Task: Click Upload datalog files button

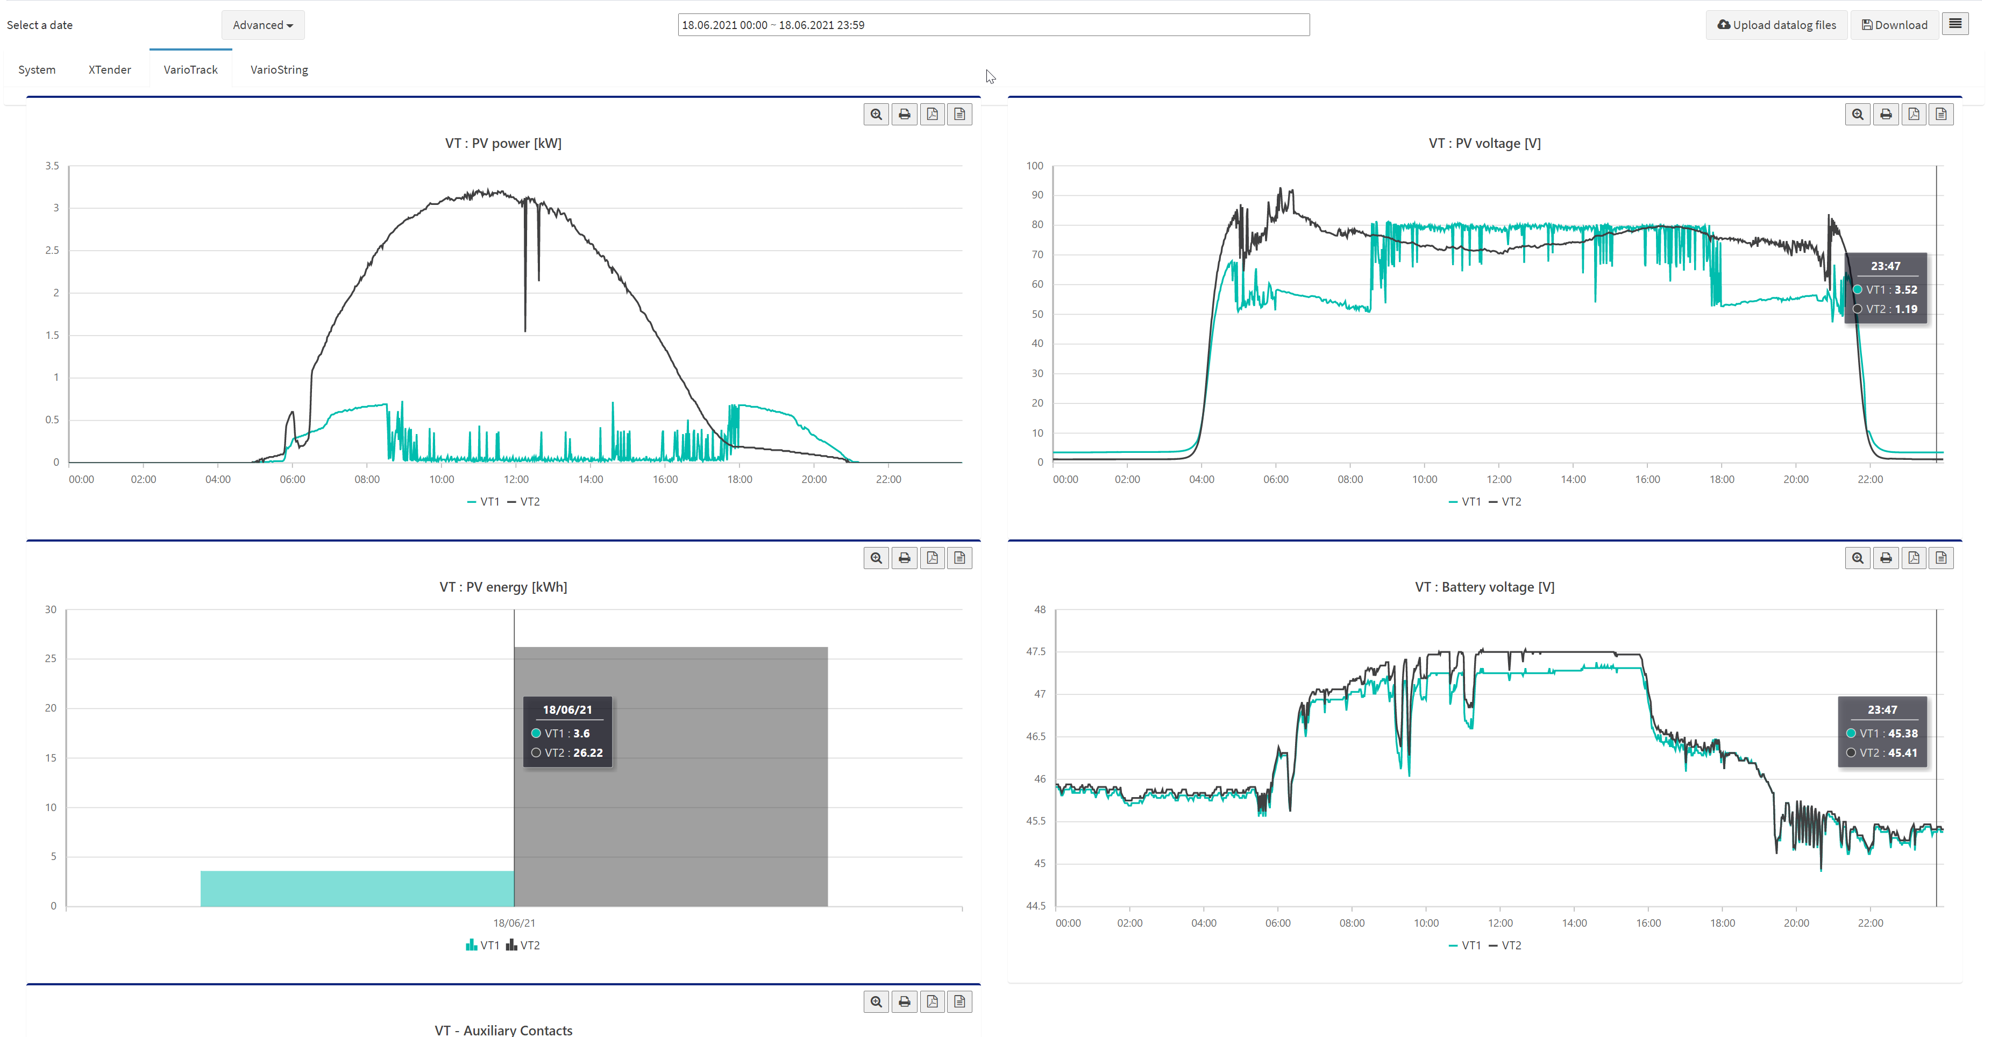Action: tap(1776, 25)
